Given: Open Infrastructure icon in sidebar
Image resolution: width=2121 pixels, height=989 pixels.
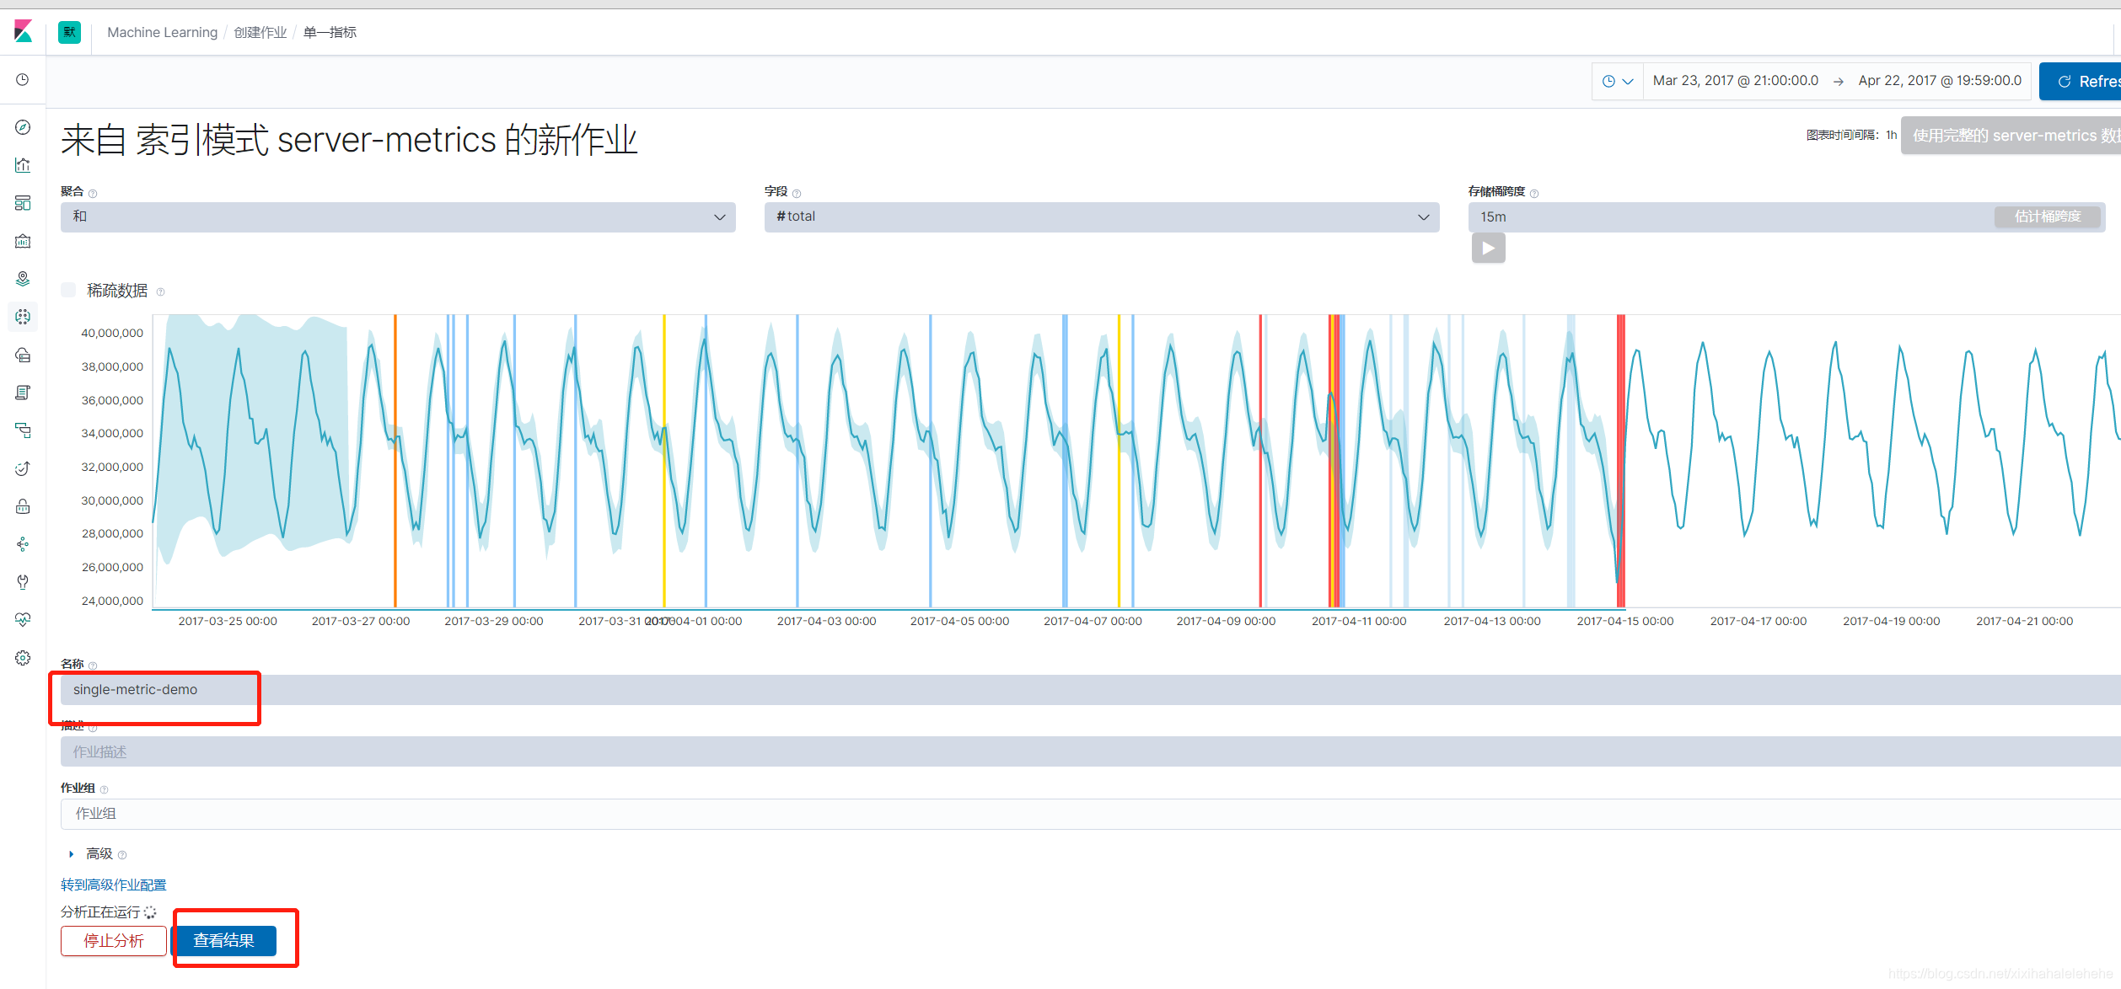Looking at the screenshot, I should tap(23, 355).
